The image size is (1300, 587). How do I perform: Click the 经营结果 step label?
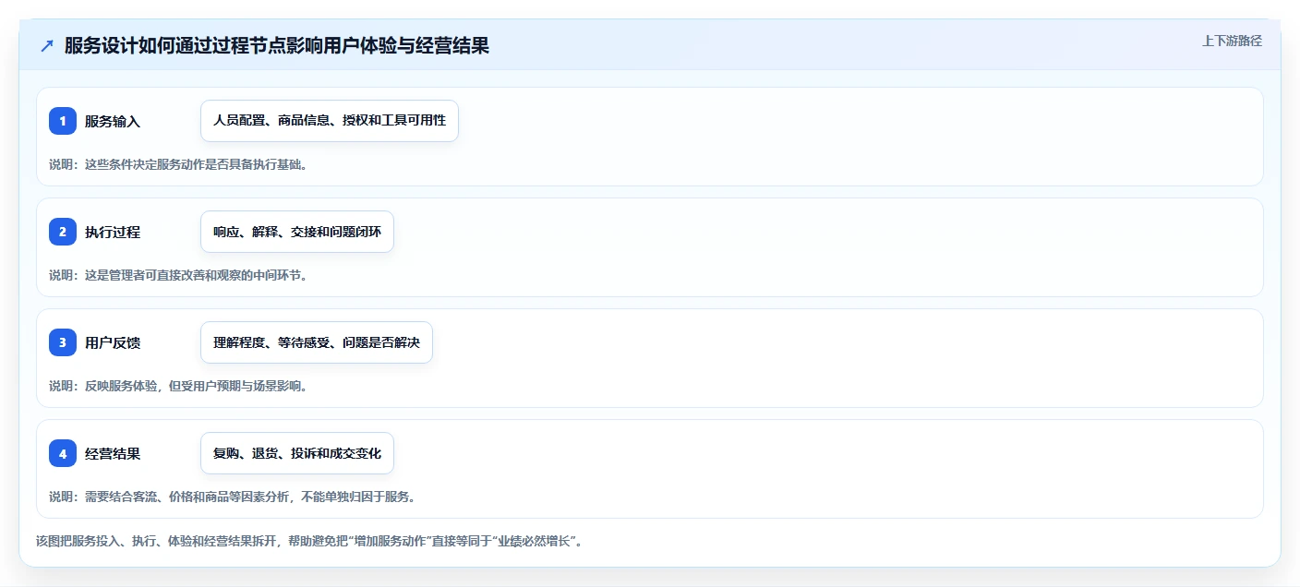pos(113,453)
